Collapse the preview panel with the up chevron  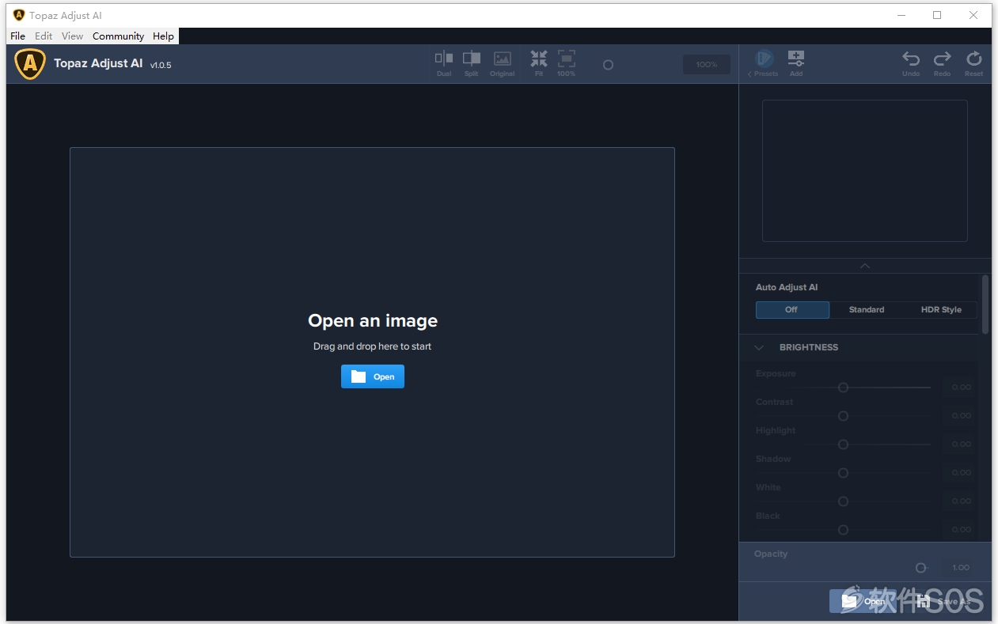click(x=865, y=266)
